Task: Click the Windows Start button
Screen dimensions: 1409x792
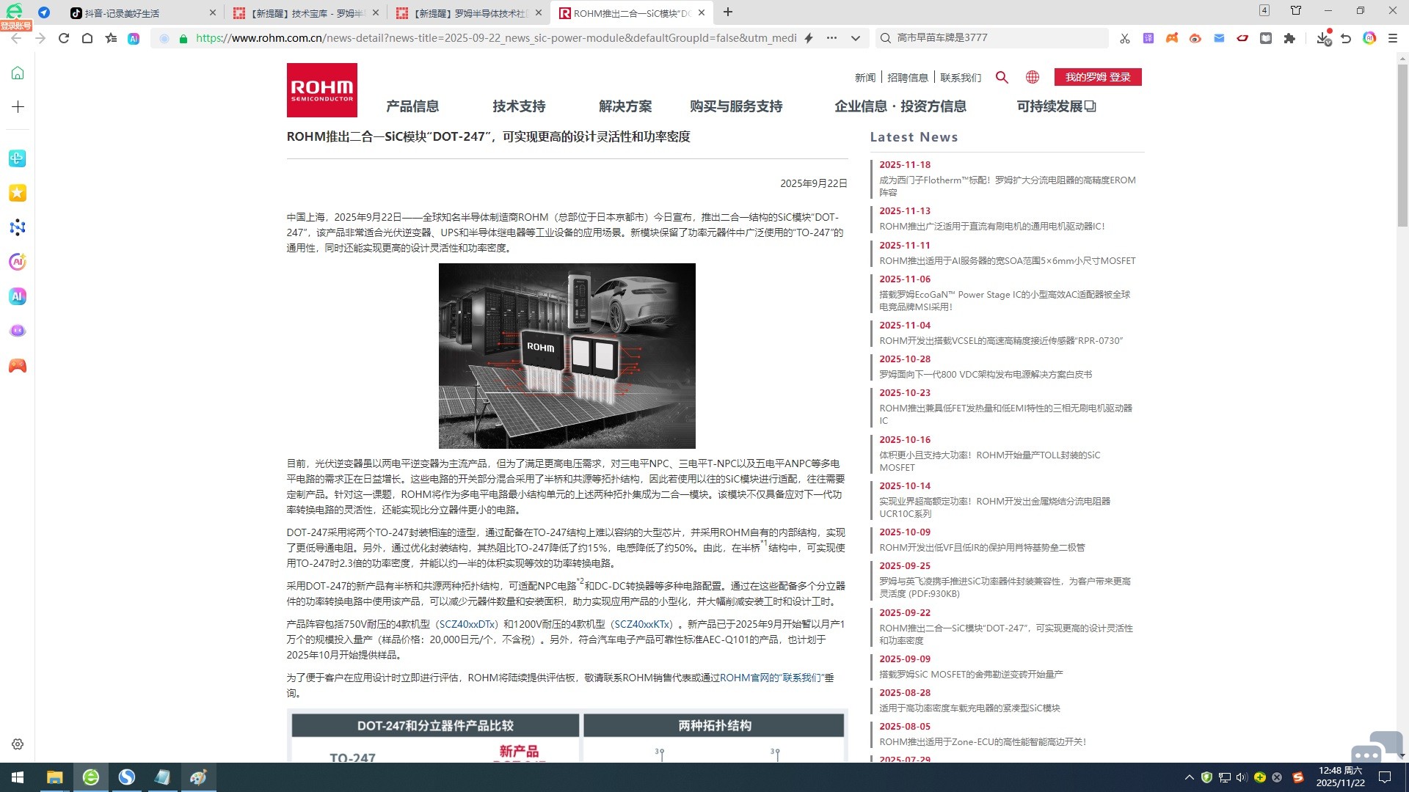Action: (x=18, y=777)
